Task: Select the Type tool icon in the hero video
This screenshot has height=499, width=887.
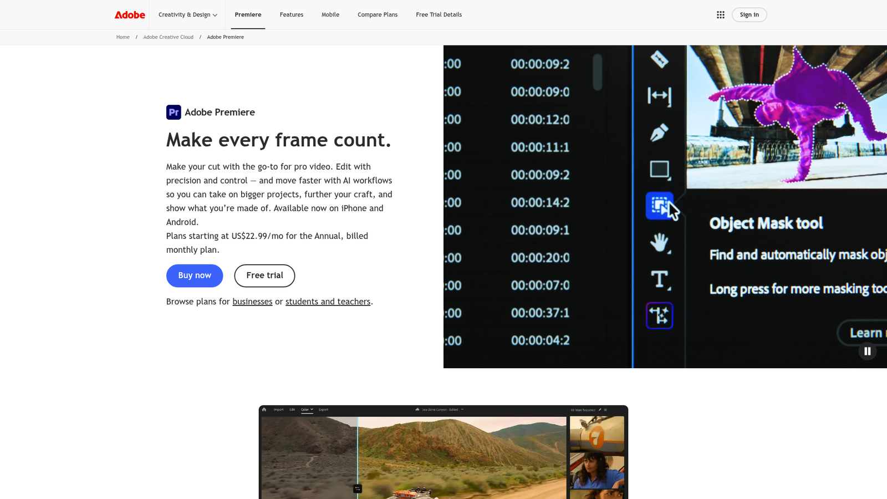Action: (x=660, y=279)
